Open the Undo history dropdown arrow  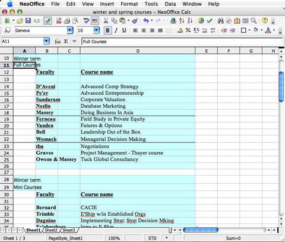[x=152, y=21]
